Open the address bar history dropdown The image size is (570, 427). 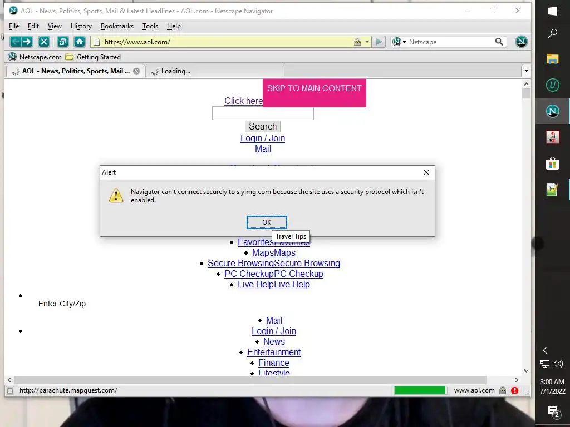click(367, 42)
